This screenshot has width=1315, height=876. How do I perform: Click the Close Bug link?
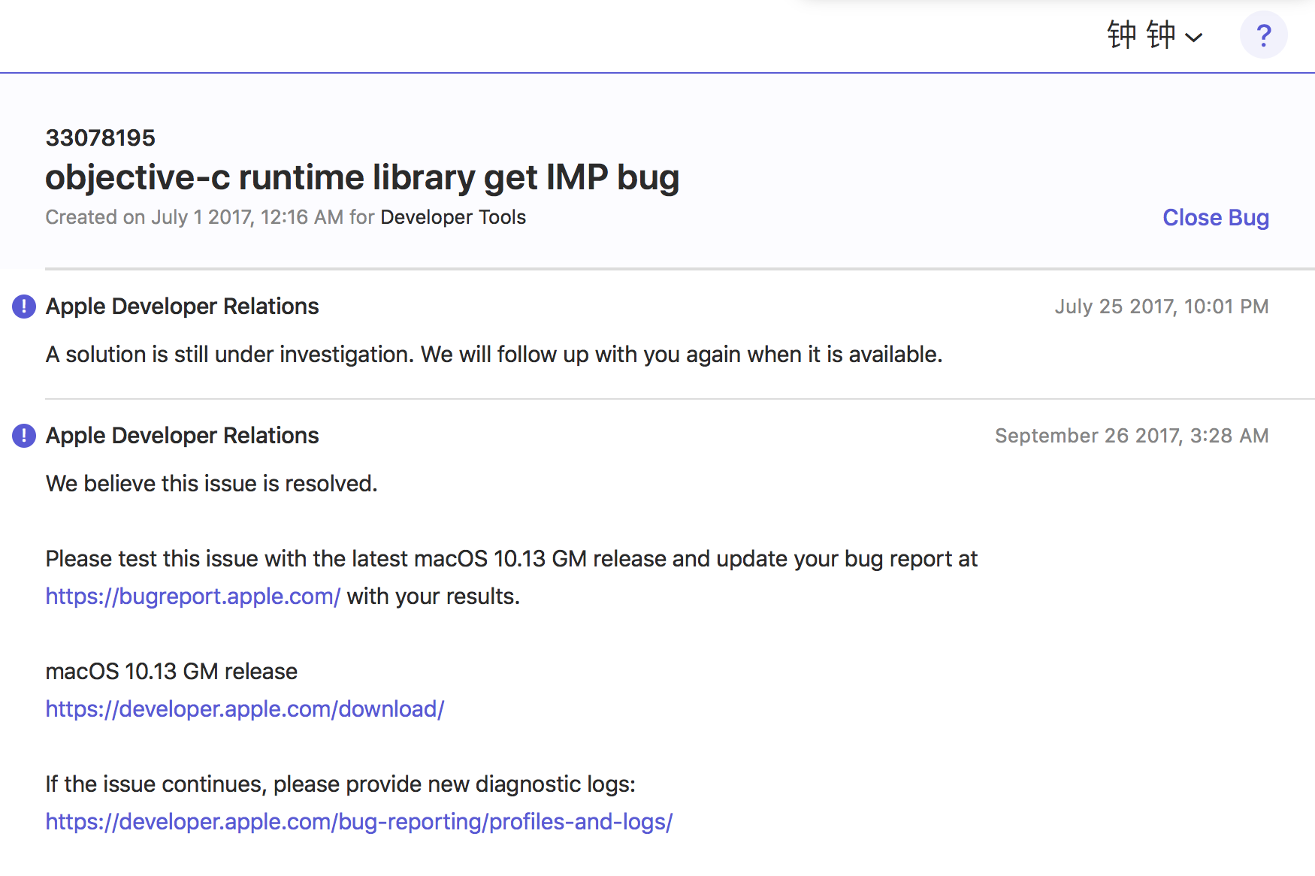1216,217
